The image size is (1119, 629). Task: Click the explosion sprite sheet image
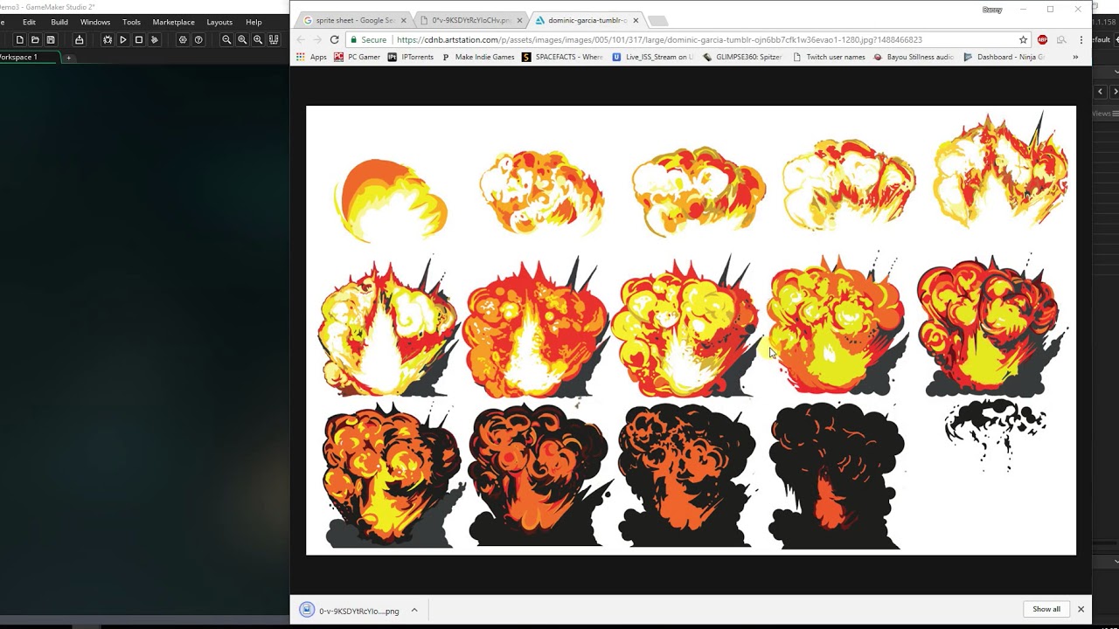click(x=691, y=330)
